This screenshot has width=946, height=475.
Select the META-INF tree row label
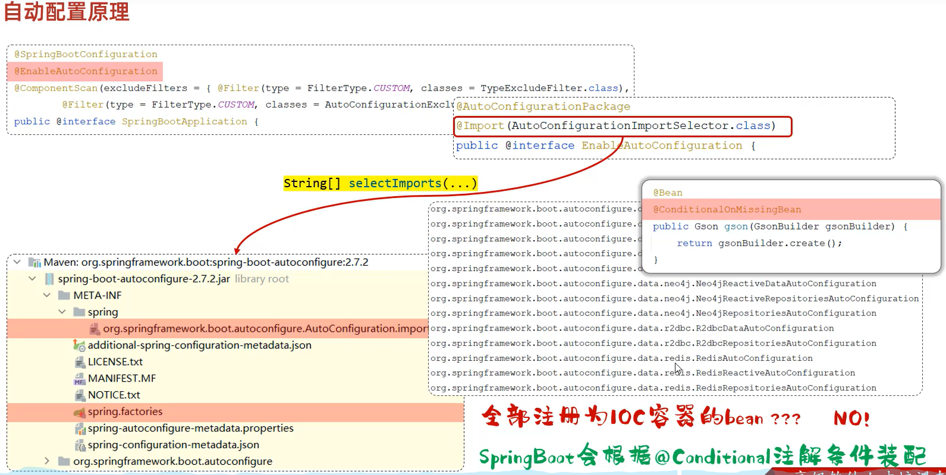tap(98, 295)
